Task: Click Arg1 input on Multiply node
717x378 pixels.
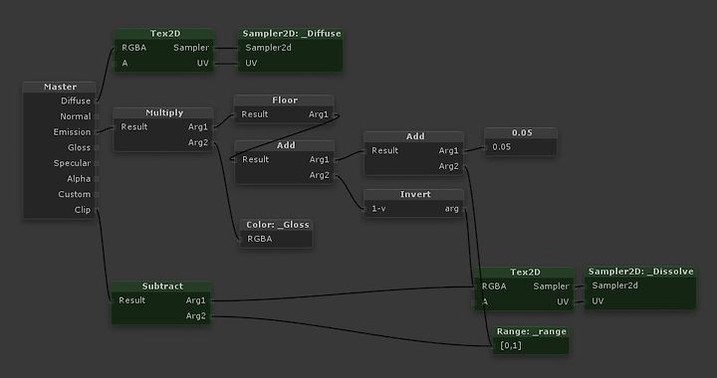Action: [x=198, y=127]
